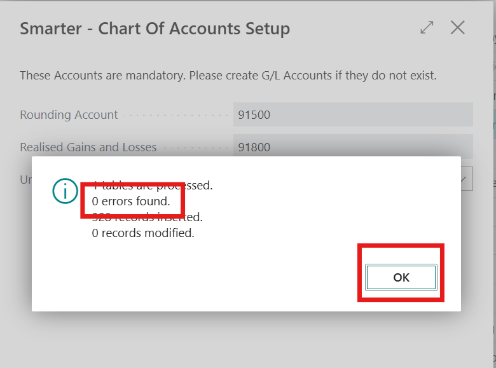The image size is (496, 368).
Task: Click the 'Smarter - Chart Of Accounts Setup' title
Action: (x=155, y=29)
